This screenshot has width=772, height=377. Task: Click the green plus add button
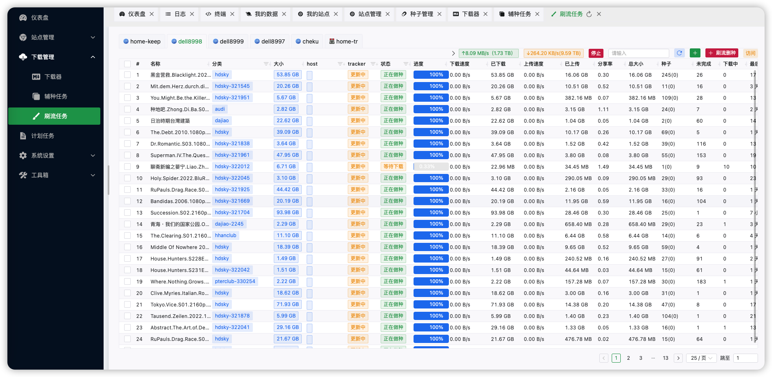tap(695, 53)
